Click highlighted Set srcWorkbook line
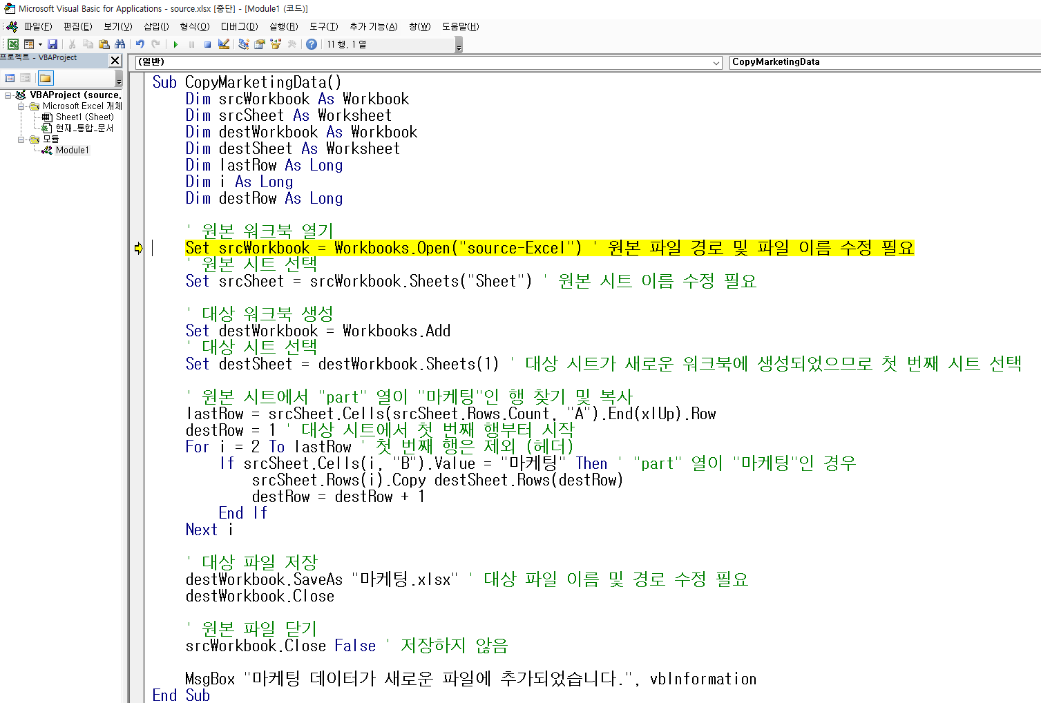Viewport: 1041px width, 703px height. click(549, 248)
